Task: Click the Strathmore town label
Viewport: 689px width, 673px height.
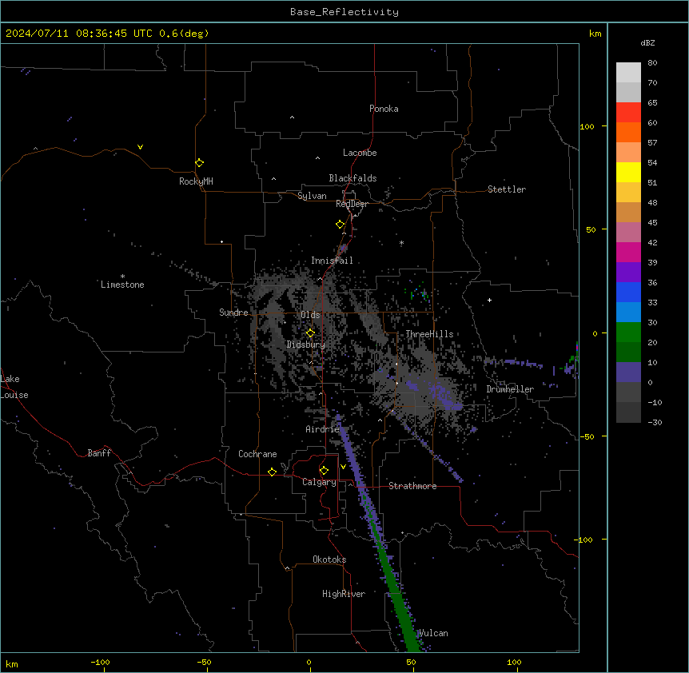Action: pos(412,486)
